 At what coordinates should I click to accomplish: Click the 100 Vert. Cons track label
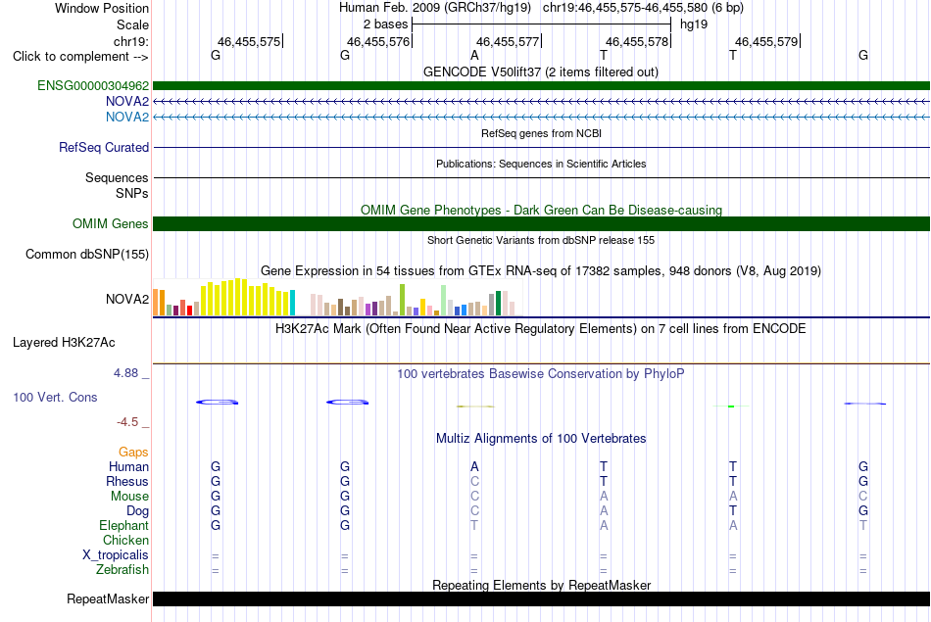pos(55,397)
